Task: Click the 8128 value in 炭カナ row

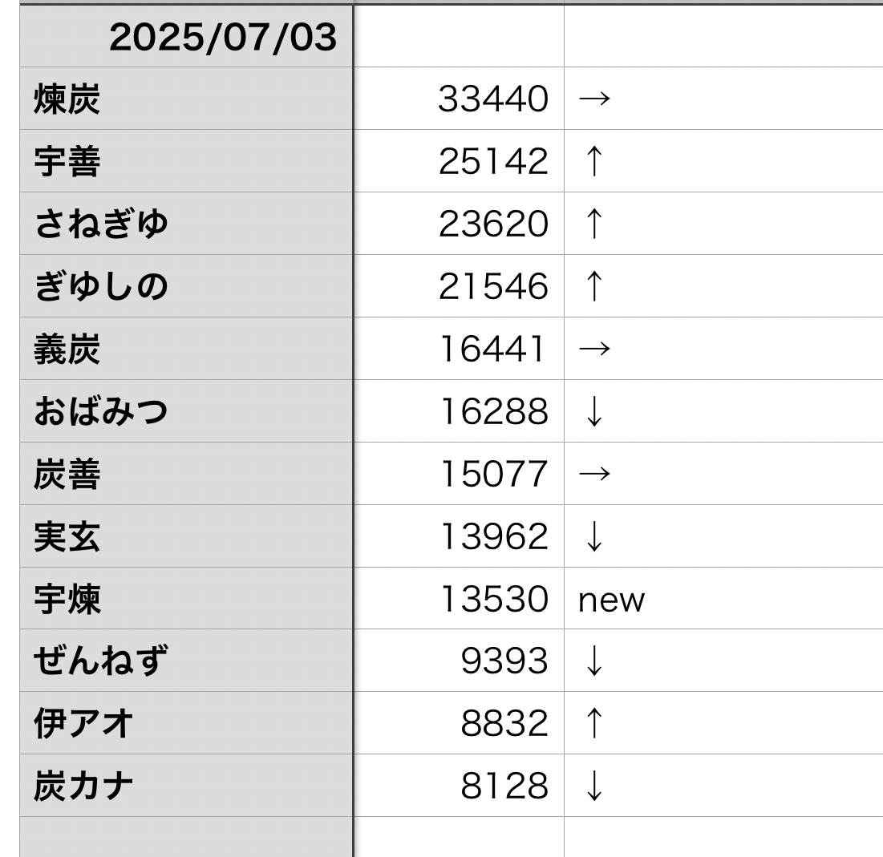Action: click(x=459, y=786)
